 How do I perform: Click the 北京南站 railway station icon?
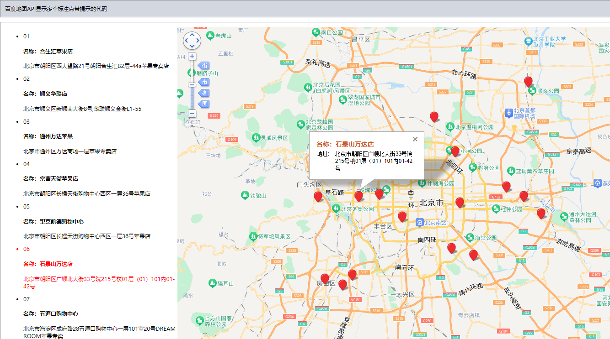419,223
